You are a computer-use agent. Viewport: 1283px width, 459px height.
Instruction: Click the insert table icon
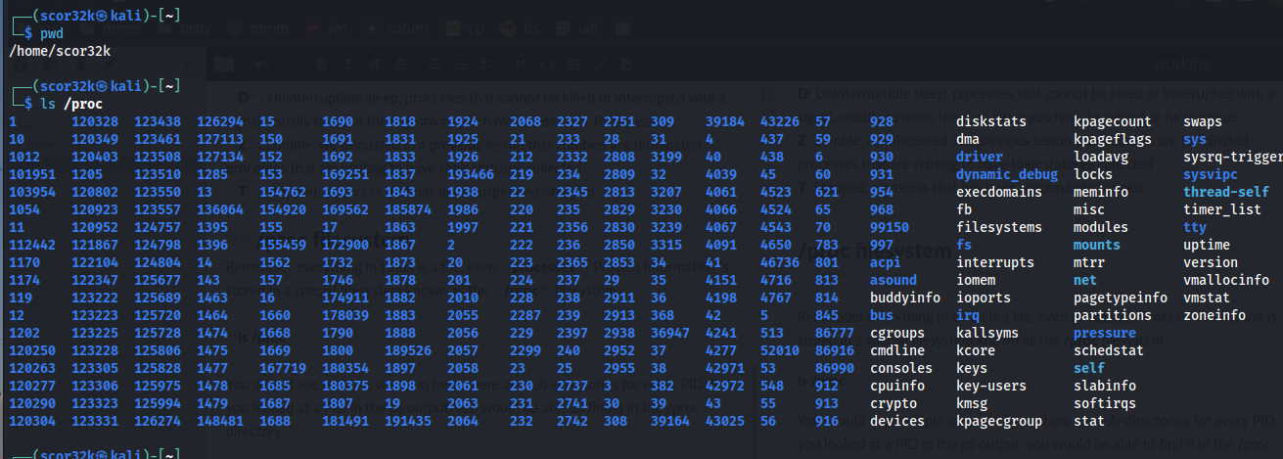pyautogui.click(x=573, y=64)
